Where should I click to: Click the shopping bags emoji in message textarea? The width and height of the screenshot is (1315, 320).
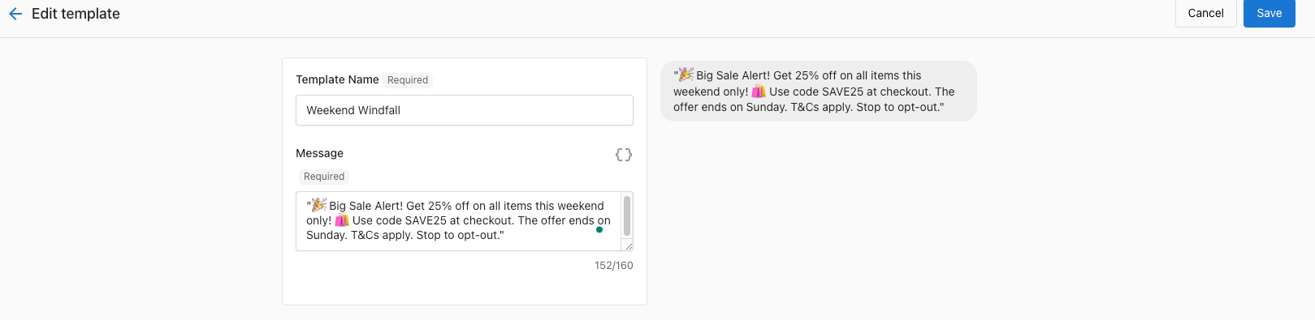(342, 220)
